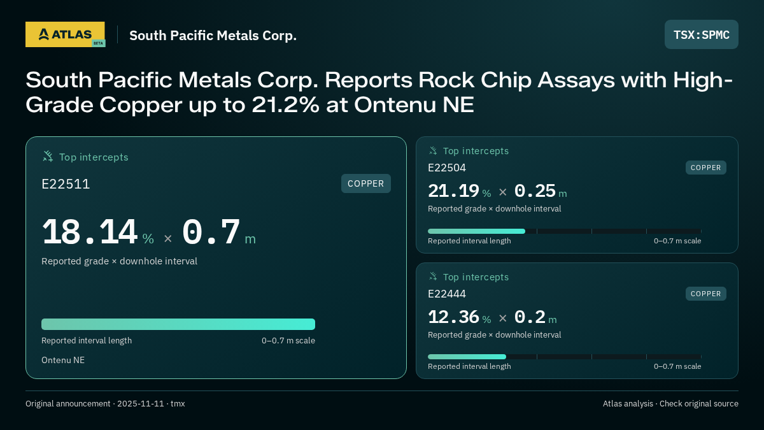Select sample ID E22511

click(66, 184)
